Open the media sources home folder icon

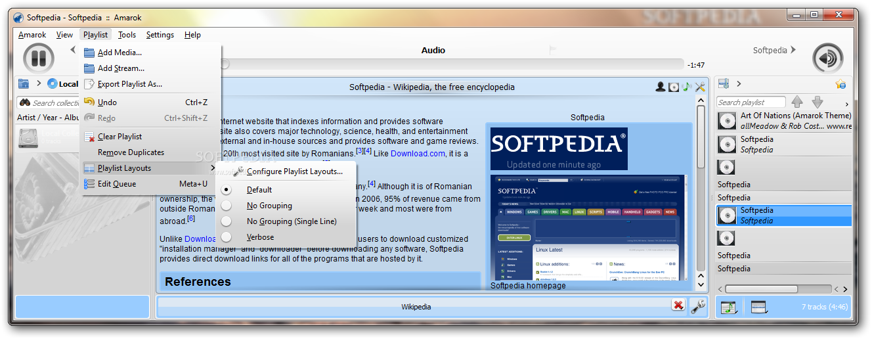[24, 83]
